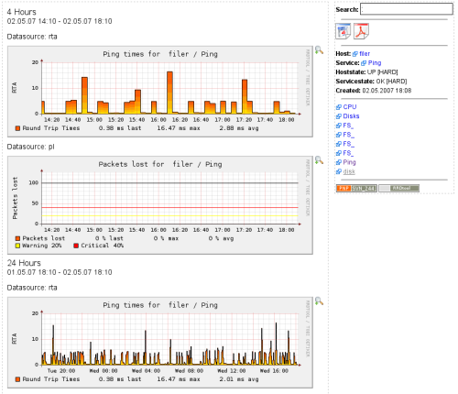Open the filer host link
Screen dimensions: 458x394
tap(365, 54)
